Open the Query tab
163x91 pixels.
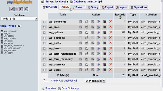[x=93, y=7]
